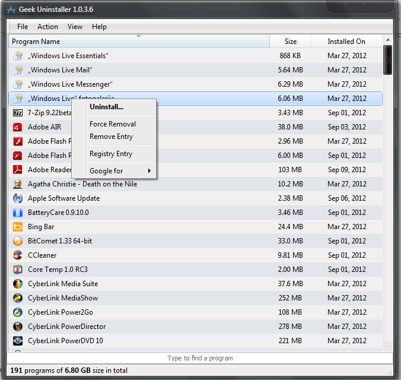Screen dimensions: 401x380
Task: Click the vertical scrollbar thumb
Action: point(388,60)
